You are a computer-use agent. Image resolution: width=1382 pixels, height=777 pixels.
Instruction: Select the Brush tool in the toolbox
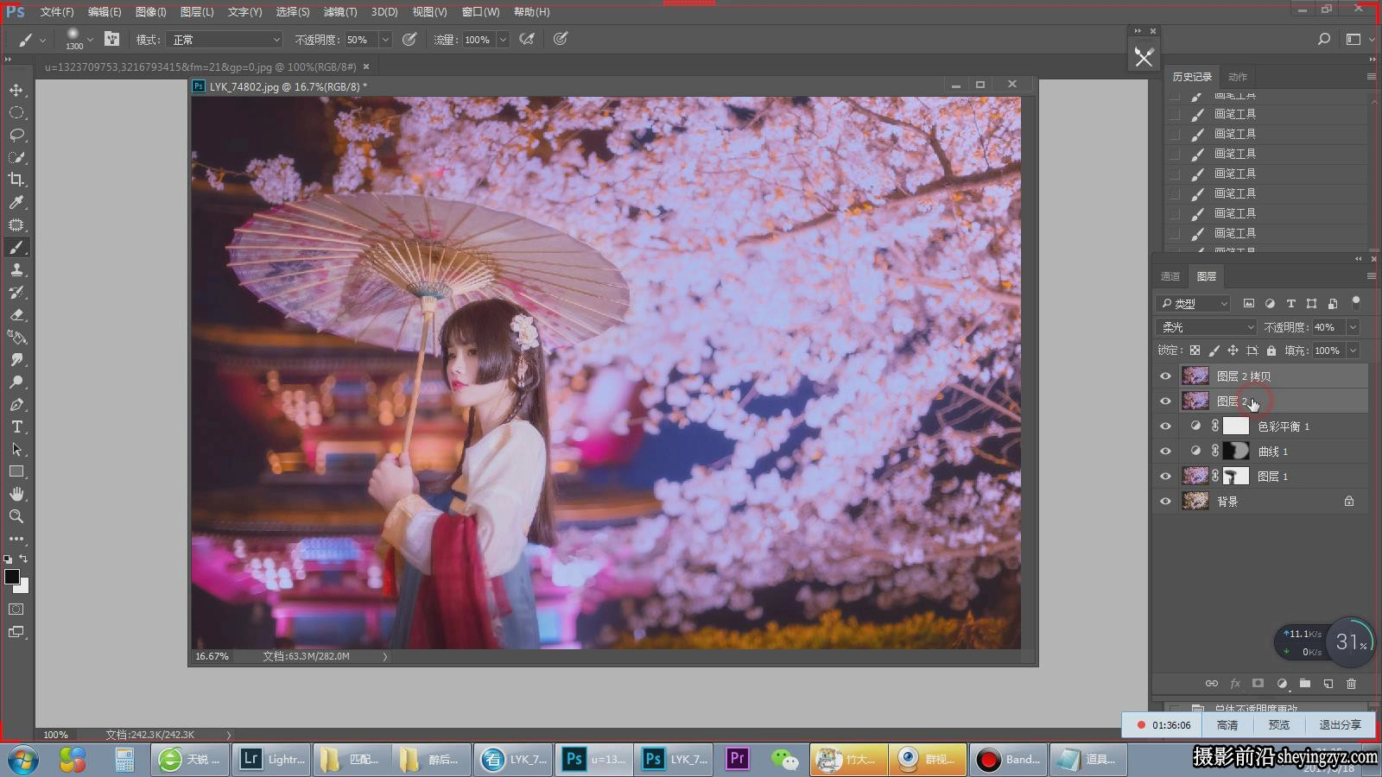(x=16, y=248)
